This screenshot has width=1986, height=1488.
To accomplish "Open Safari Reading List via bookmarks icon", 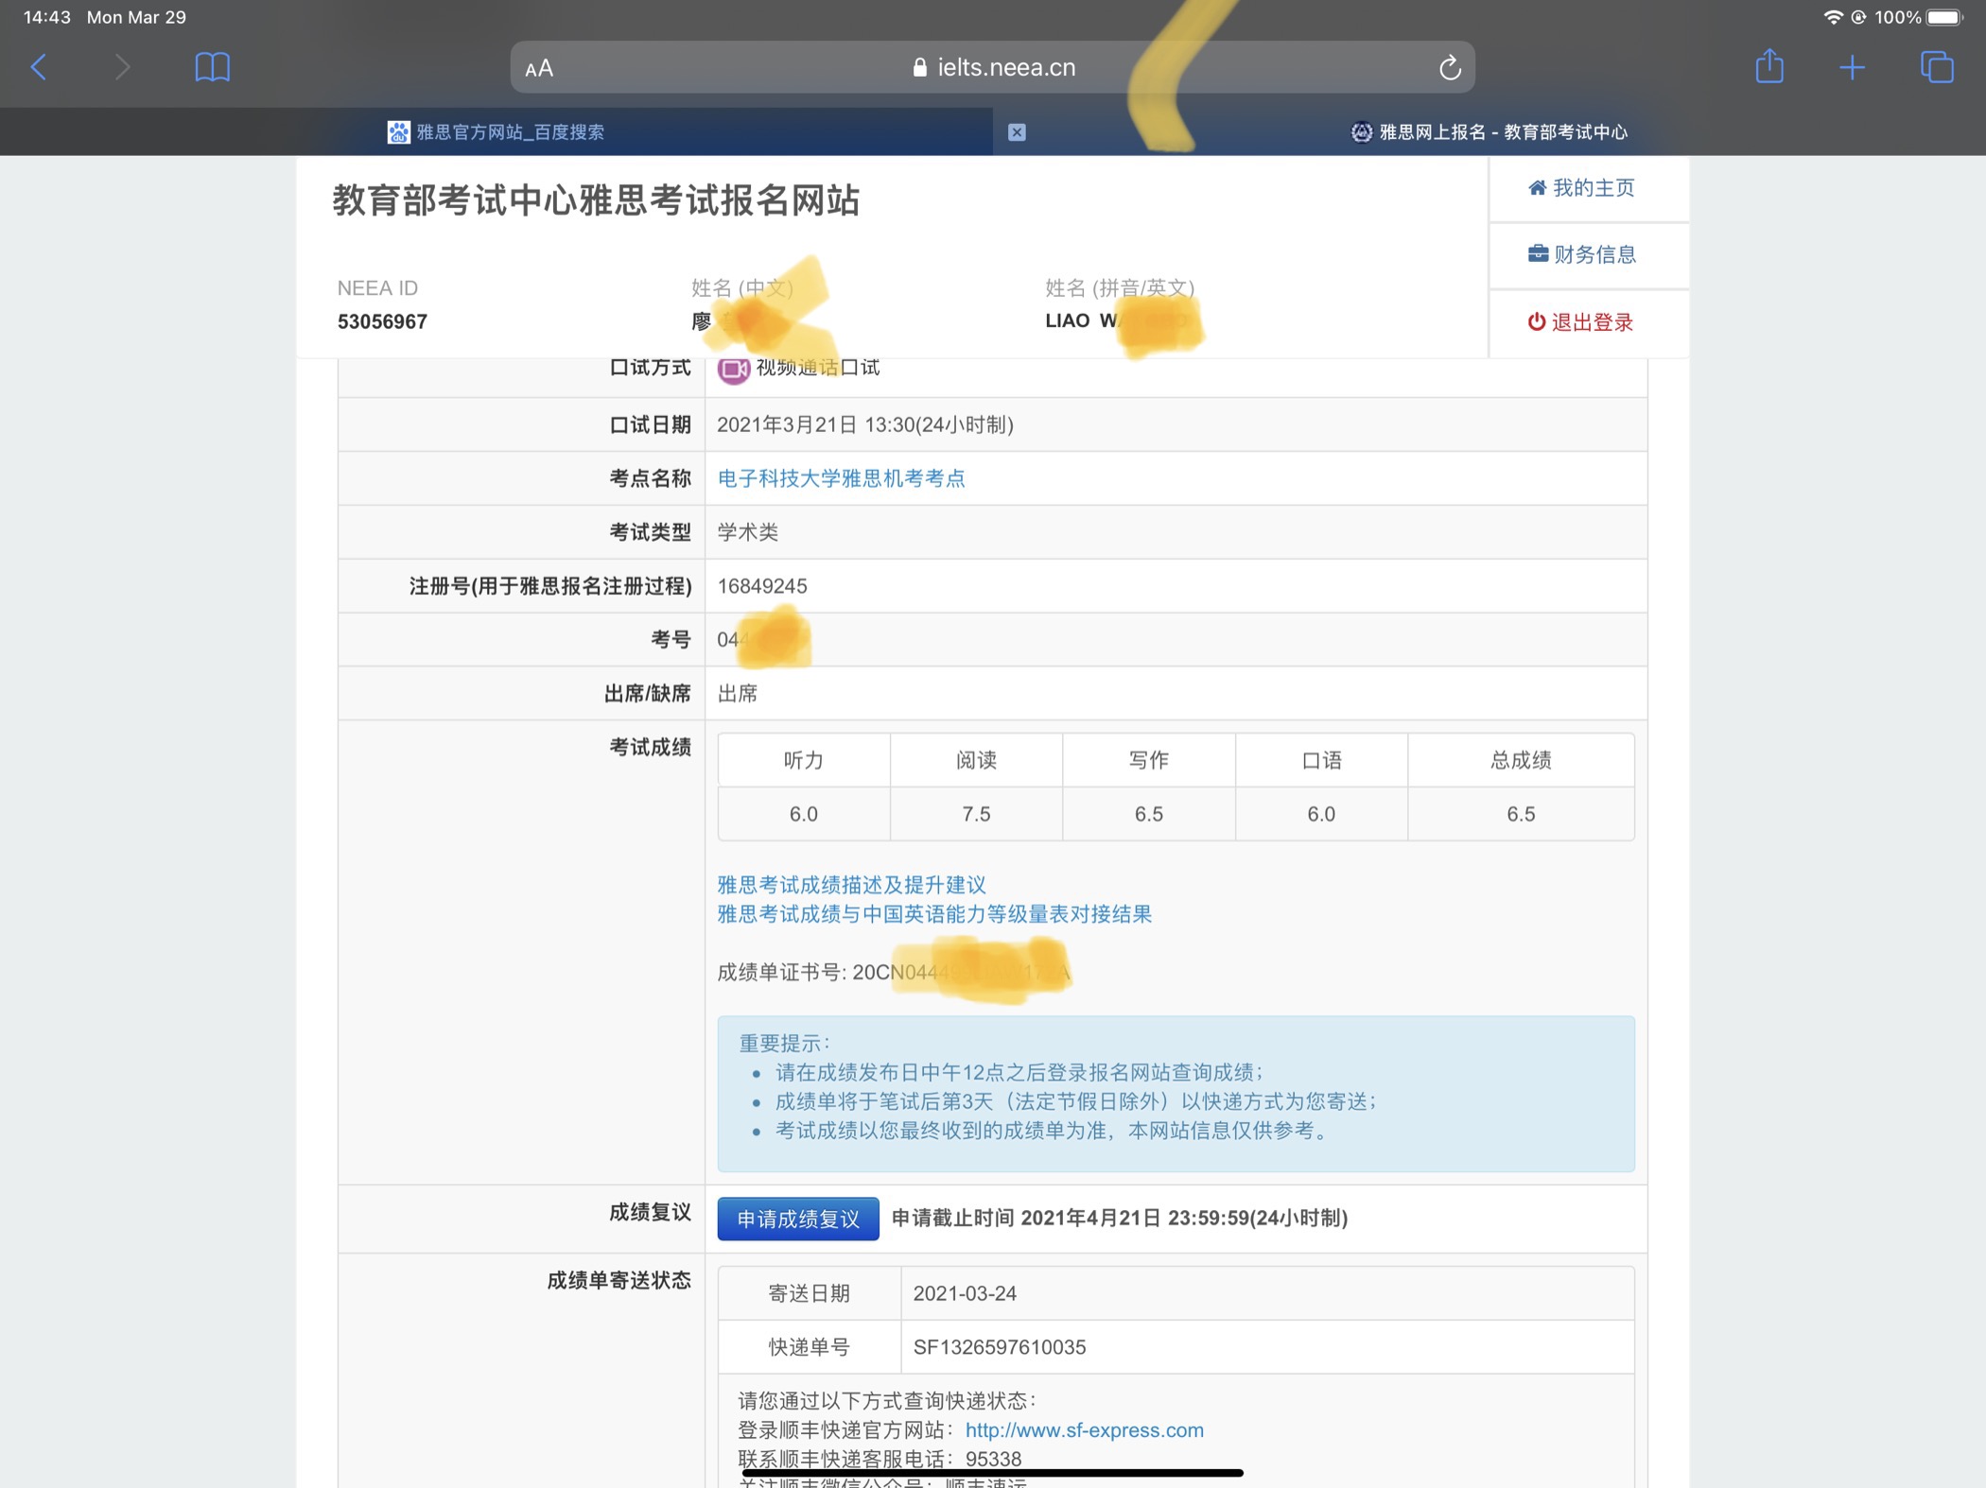I will pos(212,66).
